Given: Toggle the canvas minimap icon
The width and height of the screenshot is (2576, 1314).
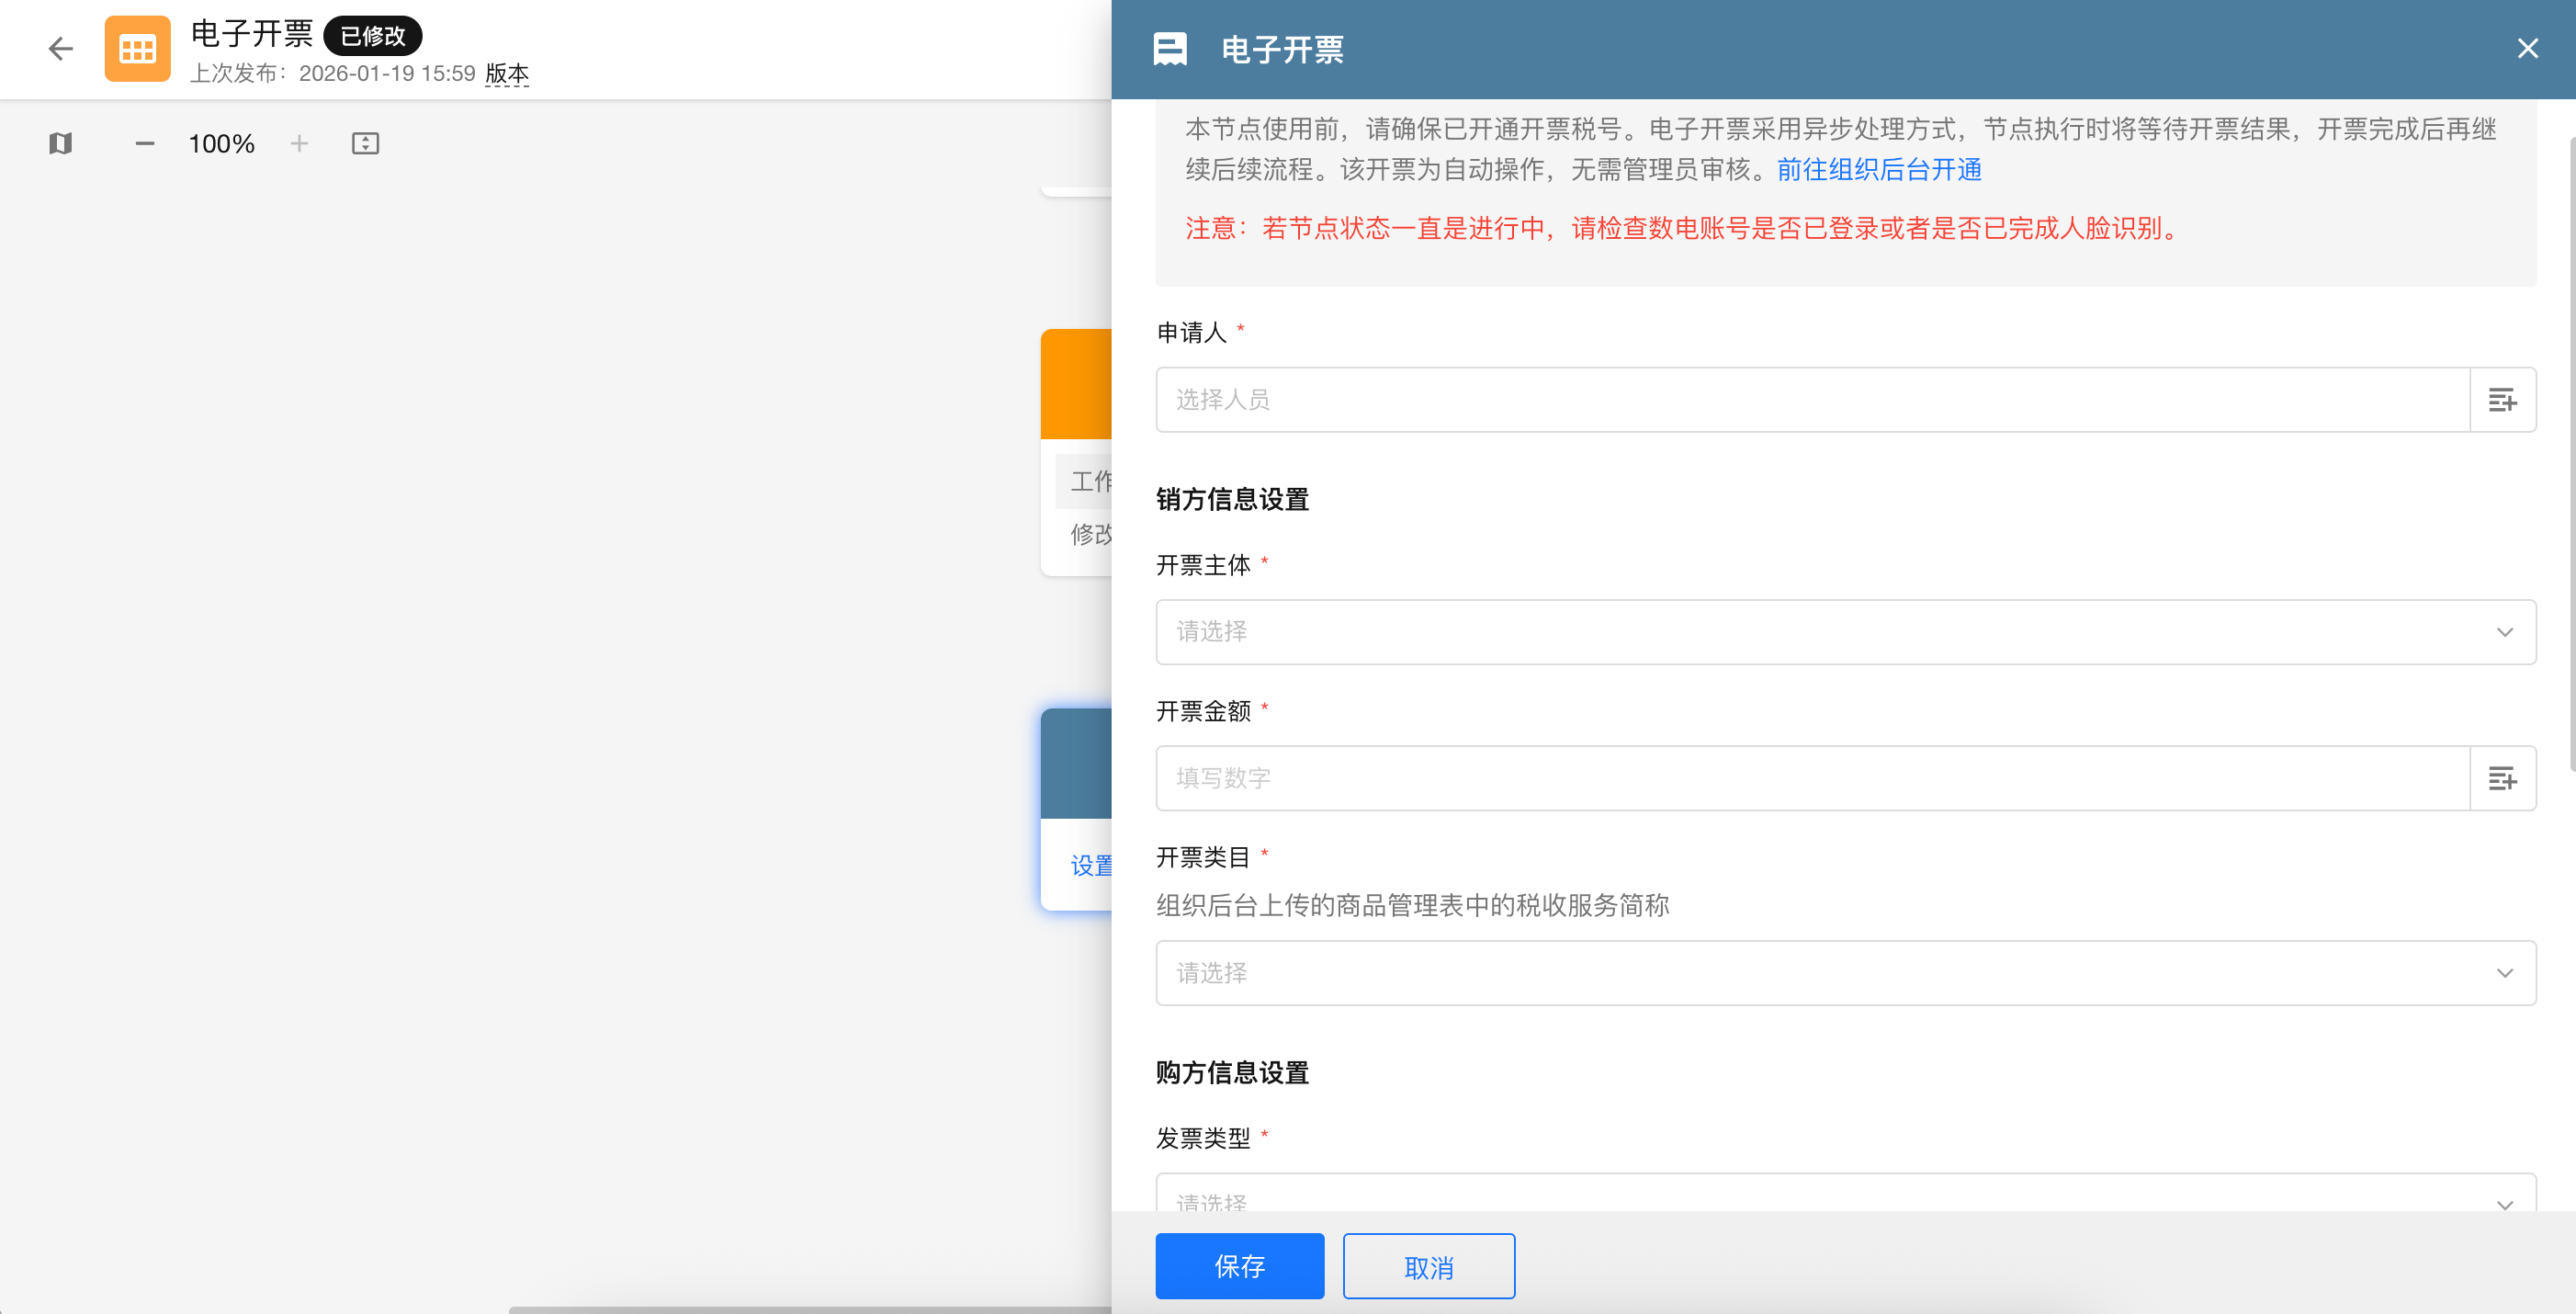Looking at the screenshot, I should pos(60,143).
